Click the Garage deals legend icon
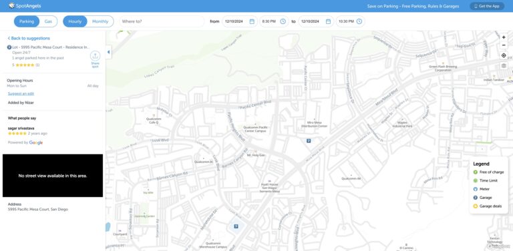This screenshot has height=251, width=513. [x=476, y=206]
